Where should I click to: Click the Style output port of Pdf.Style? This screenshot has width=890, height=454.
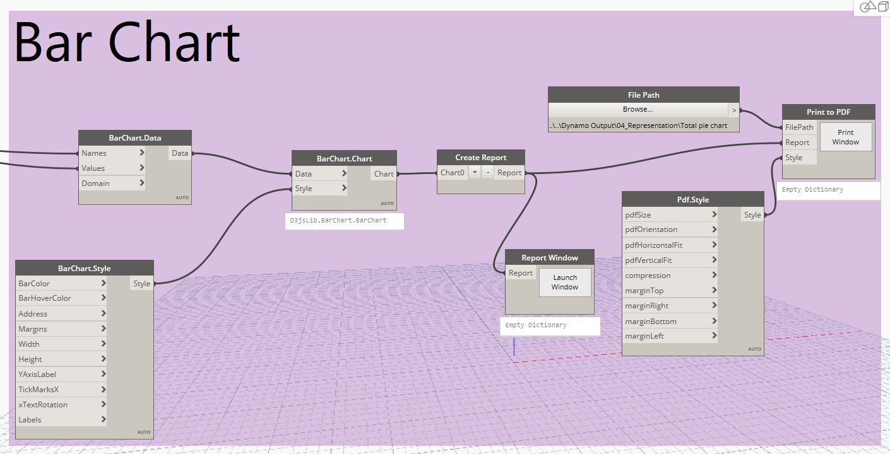(752, 214)
